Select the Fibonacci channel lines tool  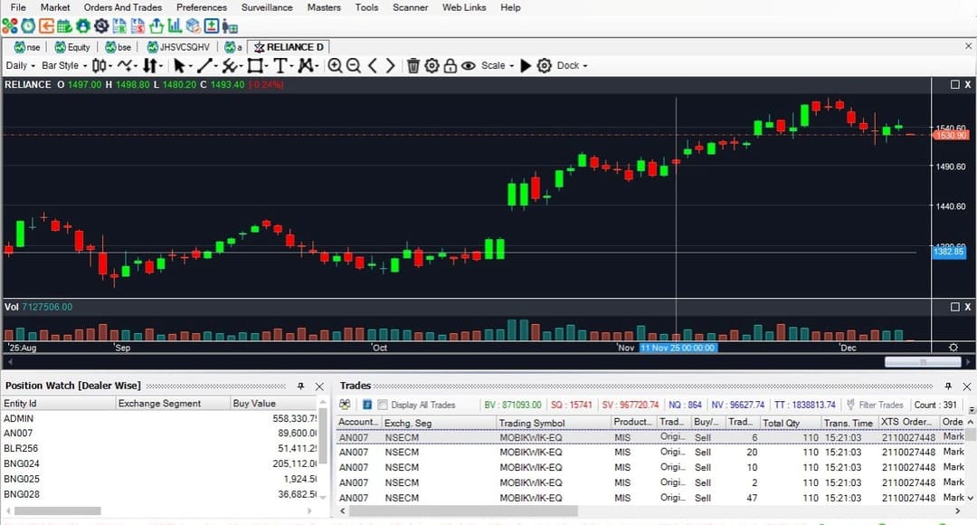(230, 65)
